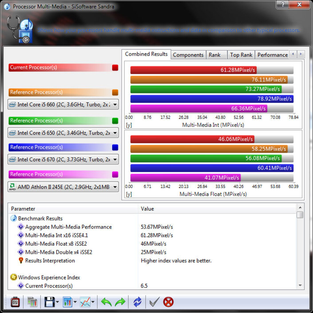Click the Multi-Media Int (MPixel/s) axis label
The image size is (313, 313).
click(x=213, y=125)
